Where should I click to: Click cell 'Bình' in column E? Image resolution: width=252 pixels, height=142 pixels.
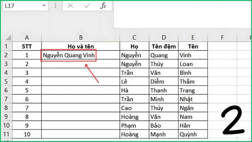click(193, 73)
